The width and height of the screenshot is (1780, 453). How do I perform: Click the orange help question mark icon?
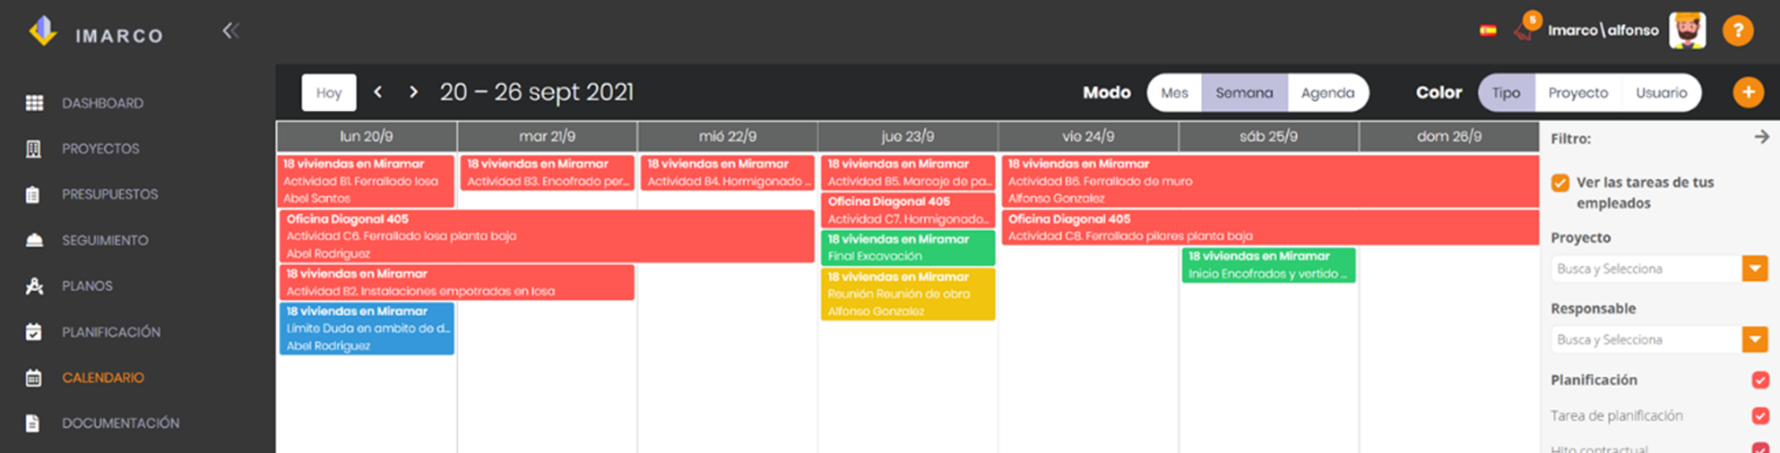[1738, 30]
